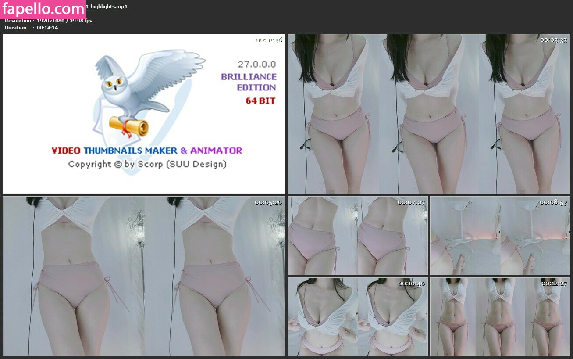The width and height of the screenshot is (573, 359).
Task: Open the thumbnail at 00:10:40
Action: point(357,316)
